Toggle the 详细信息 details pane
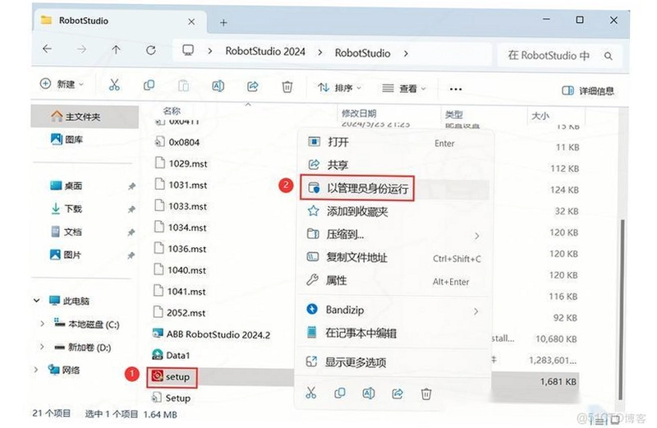The width and height of the screenshot is (657, 428). pyautogui.click(x=587, y=90)
